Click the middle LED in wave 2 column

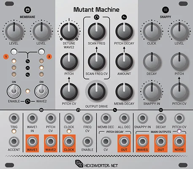click(x=41, y=68)
